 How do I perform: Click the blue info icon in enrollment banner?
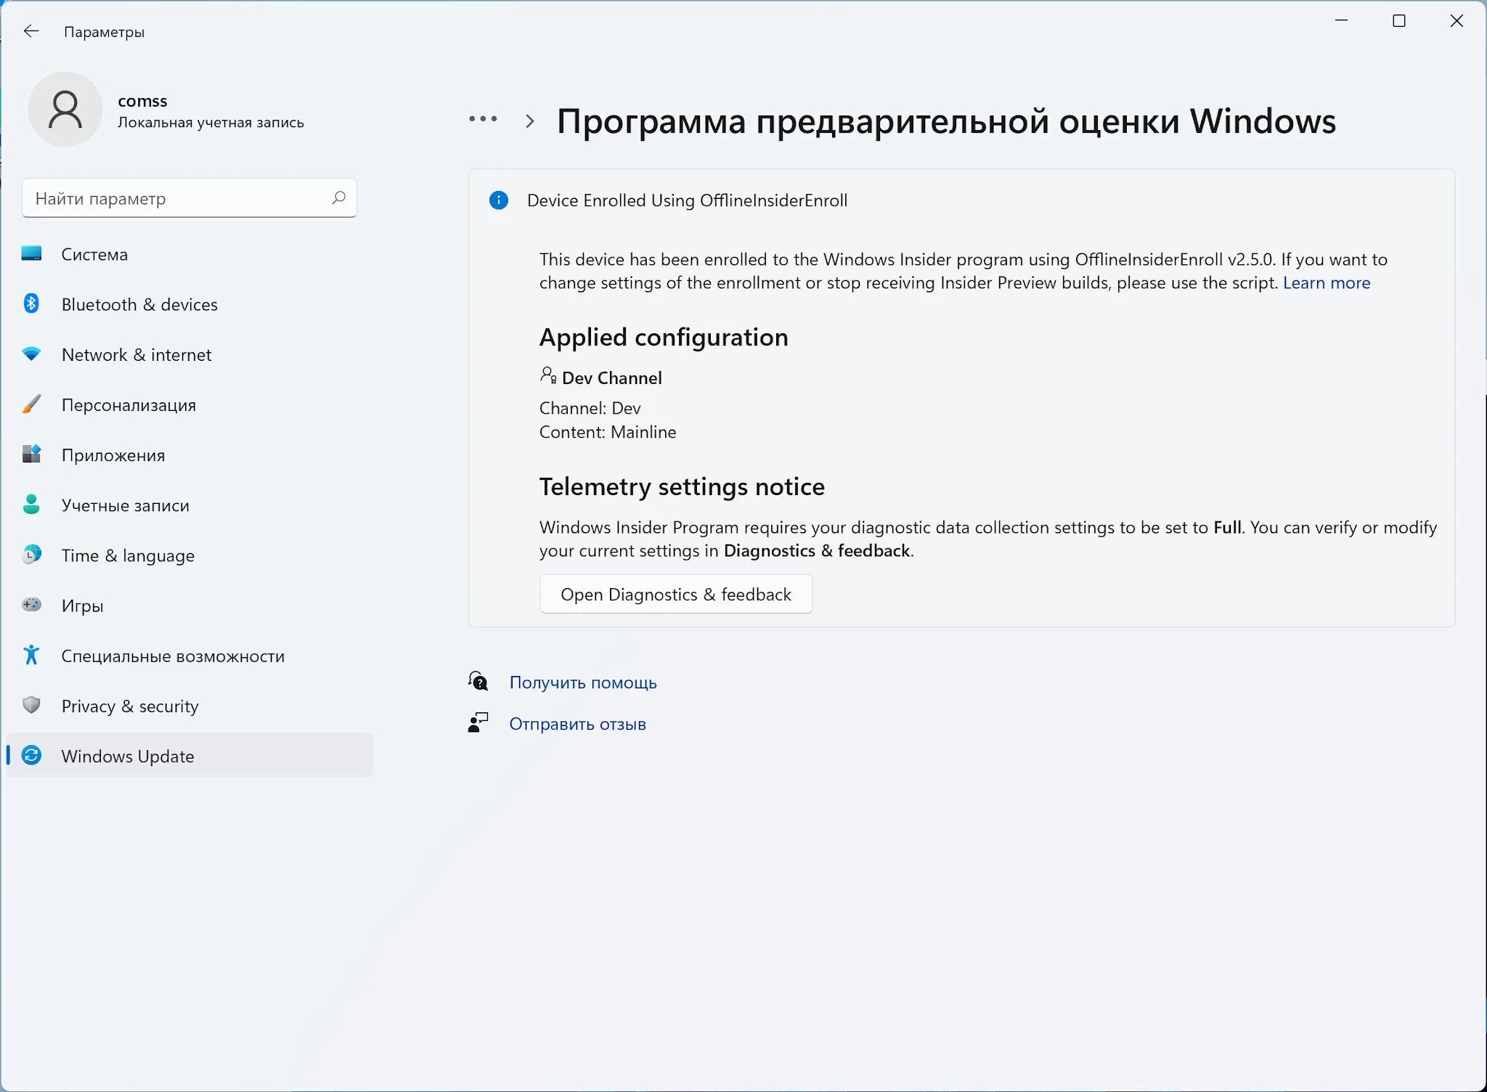tap(499, 200)
